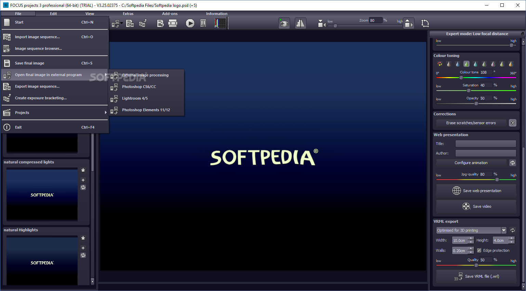Screen dimensions: 526x291
Task: Choose Import image sequence from File menu
Action: [x=55, y=37]
